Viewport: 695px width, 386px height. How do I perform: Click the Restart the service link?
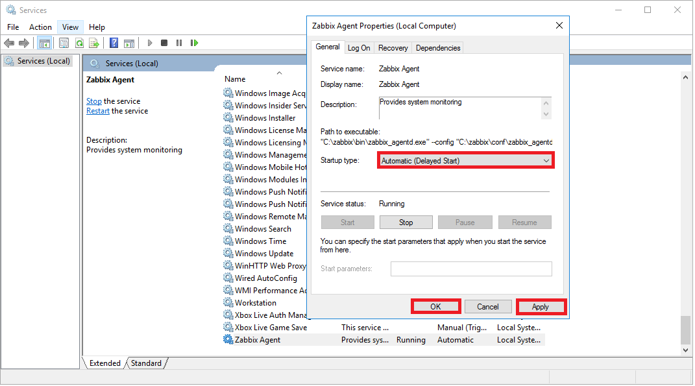point(98,111)
